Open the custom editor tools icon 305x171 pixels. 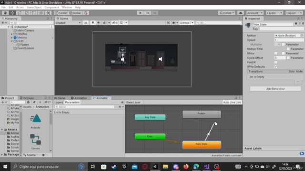[48, 13]
